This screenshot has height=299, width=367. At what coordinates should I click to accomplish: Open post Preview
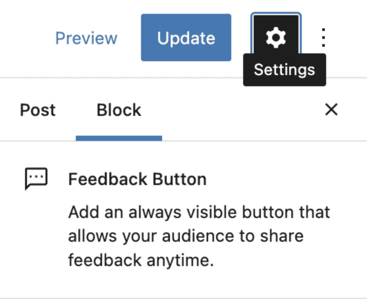coord(86,38)
